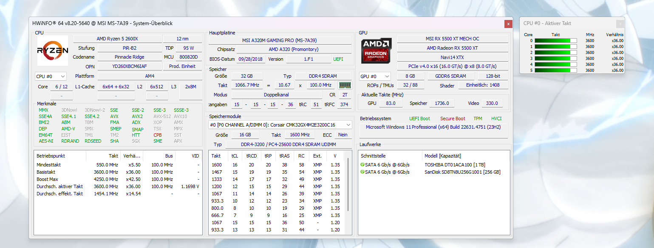Select the SanDisk SD8TN8U256G1001 drive row
This screenshot has height=248, width=654.
(433, 172)
